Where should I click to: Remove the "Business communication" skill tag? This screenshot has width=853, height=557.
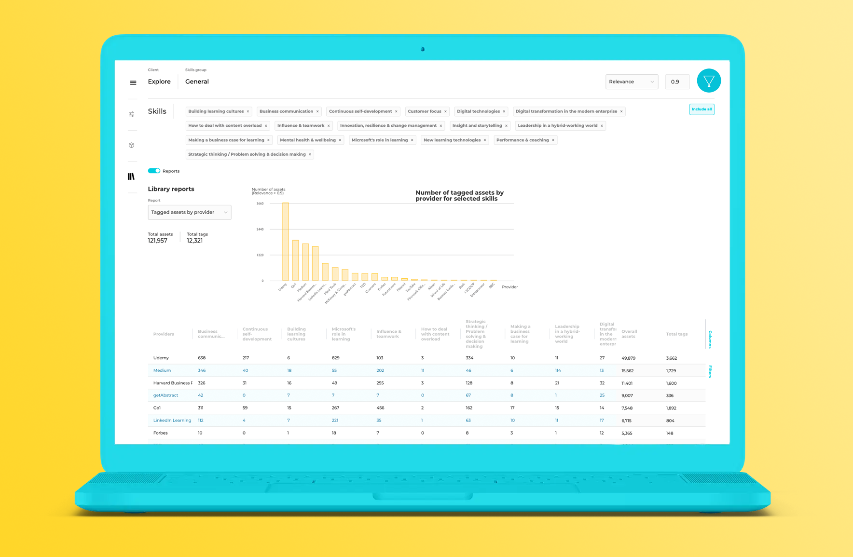click(317, 111)
